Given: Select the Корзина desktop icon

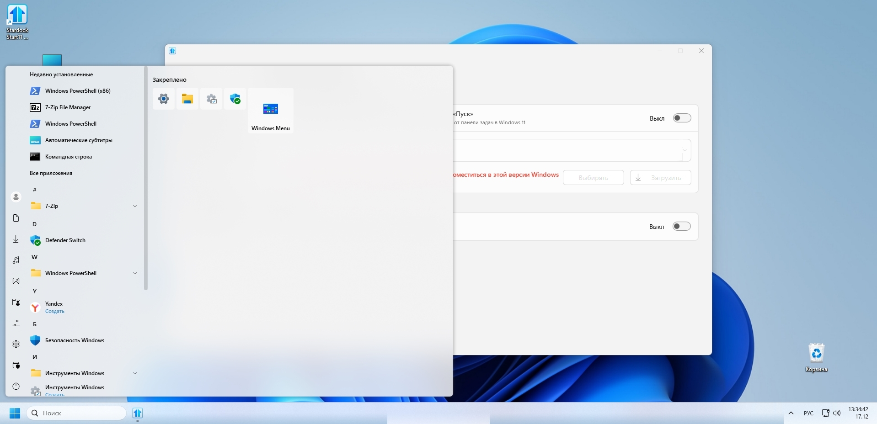Looking at the screenshot, I should [816, 358].
